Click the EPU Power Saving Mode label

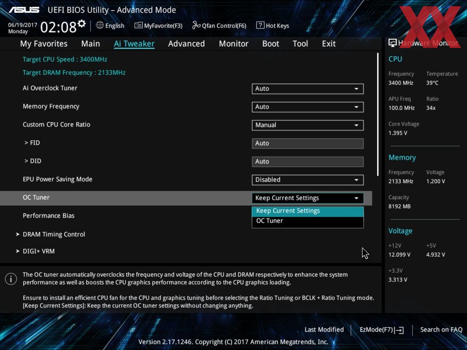(x=57, y=179)
